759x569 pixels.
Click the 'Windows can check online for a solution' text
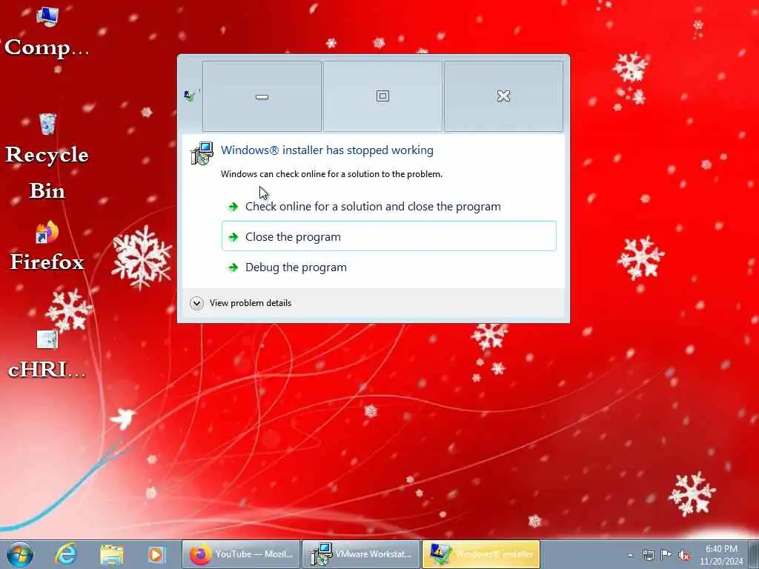tap(331, 173)
